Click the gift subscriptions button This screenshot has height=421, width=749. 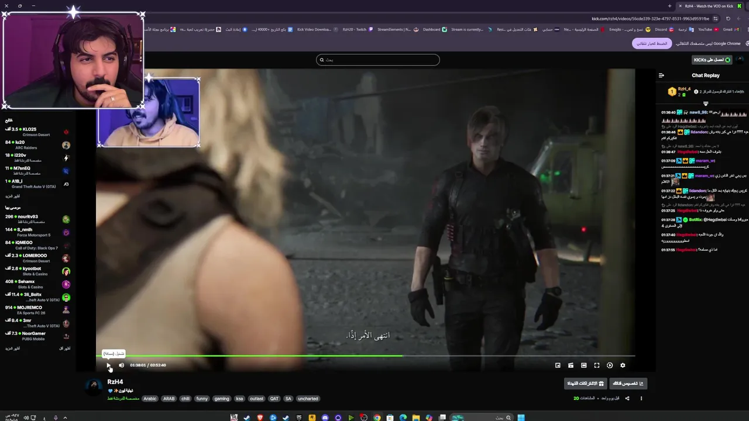click(x=585, y=384)
